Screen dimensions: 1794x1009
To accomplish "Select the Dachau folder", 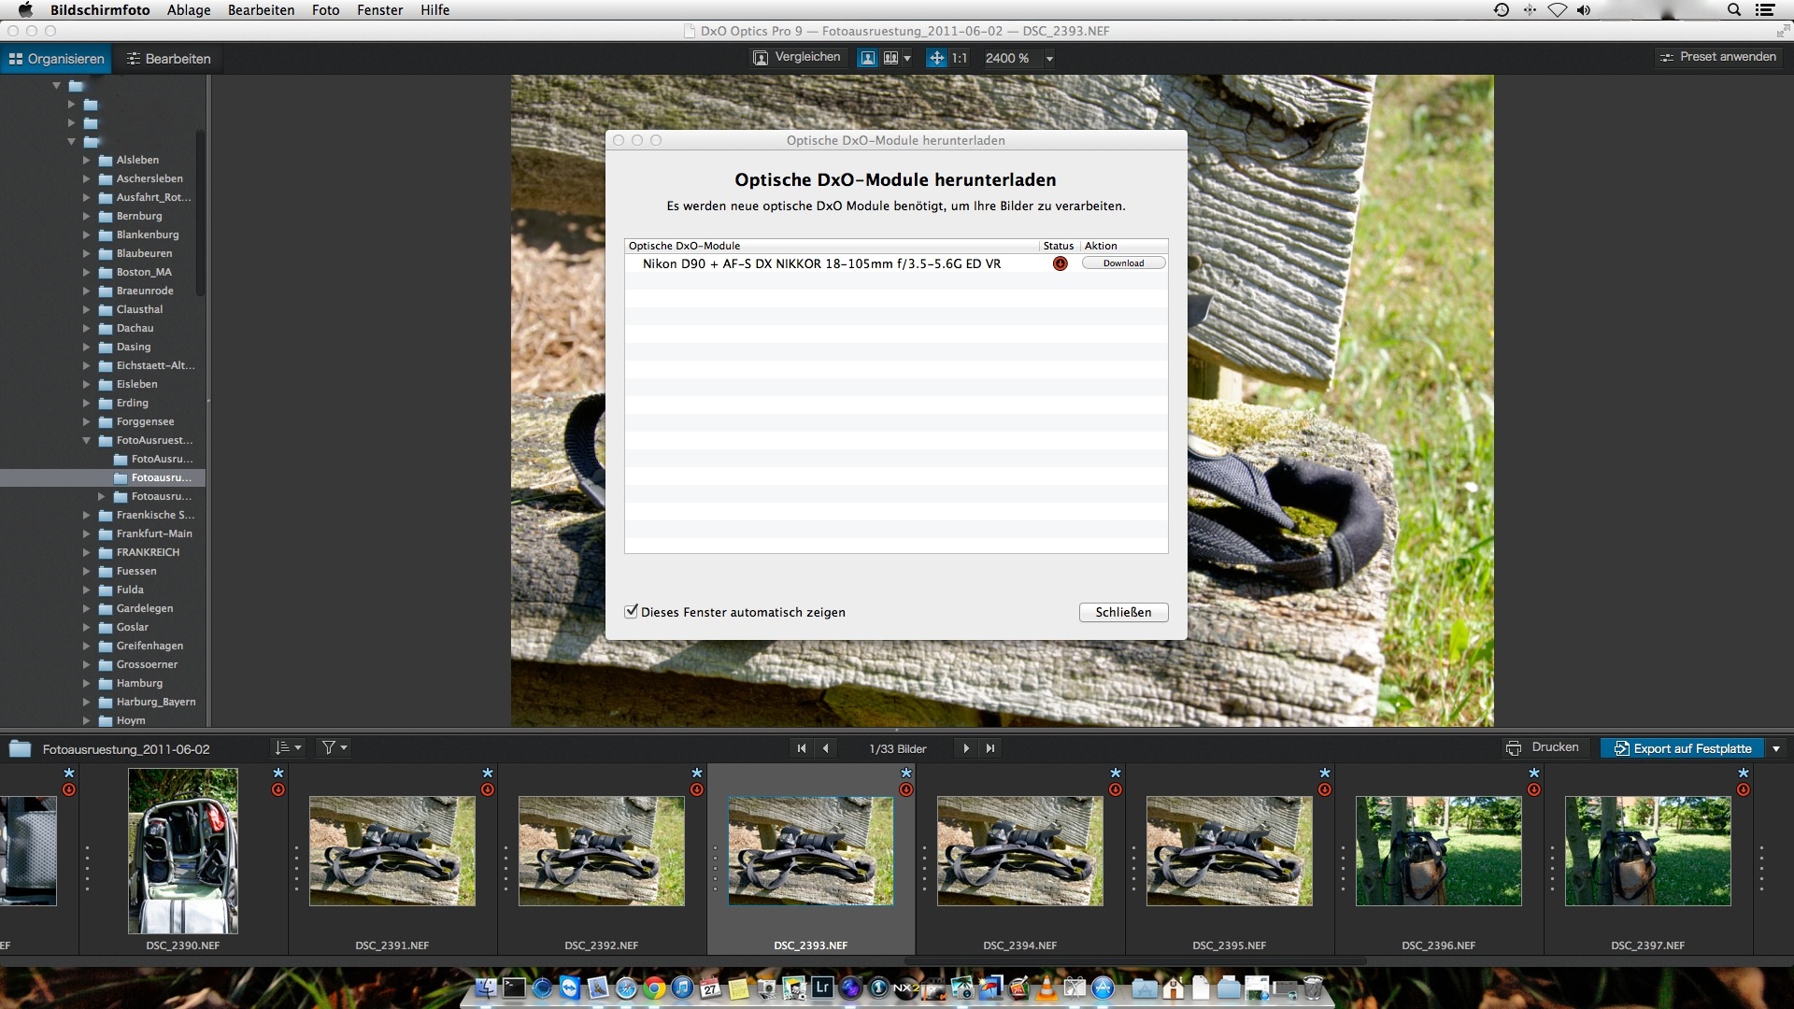I will tap(135, 328).
